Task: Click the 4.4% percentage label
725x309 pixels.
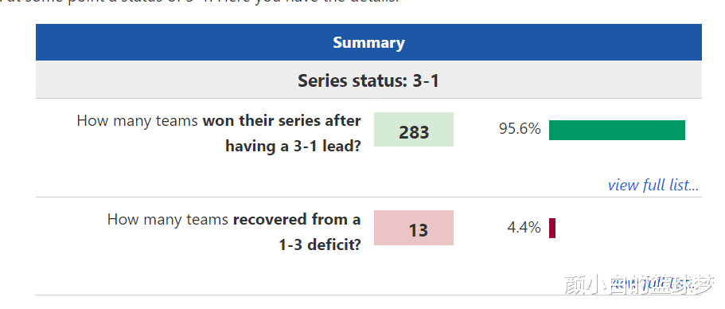Action: [524, 227]
